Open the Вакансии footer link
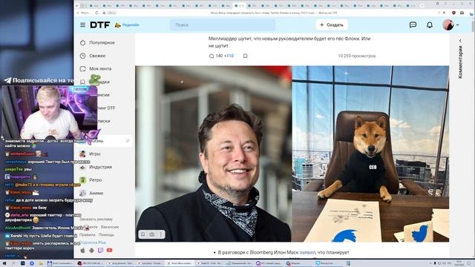Image resolution: width=475 pixels, height=267 pixels. 110,227
